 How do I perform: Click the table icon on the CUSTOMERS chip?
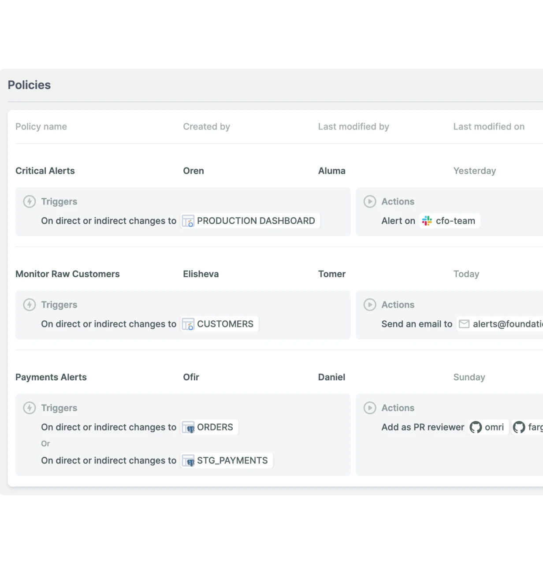tap(188, 324)
